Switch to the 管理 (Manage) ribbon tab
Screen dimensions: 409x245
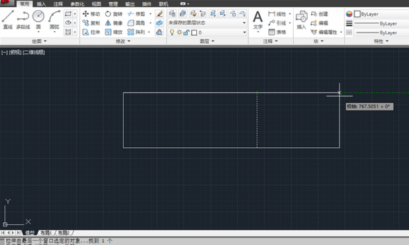point(113,4)
